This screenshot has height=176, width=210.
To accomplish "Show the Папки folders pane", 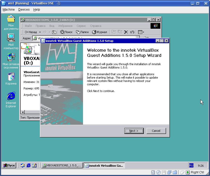I will pyautogui.click(x=82, y=32).
